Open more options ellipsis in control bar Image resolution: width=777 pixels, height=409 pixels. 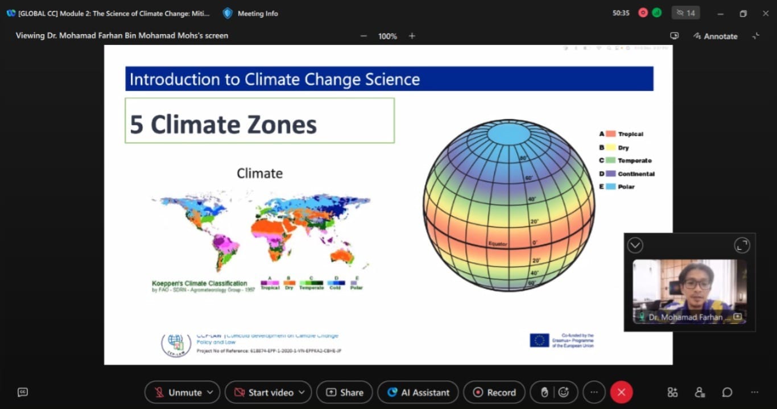click(594, 392)
